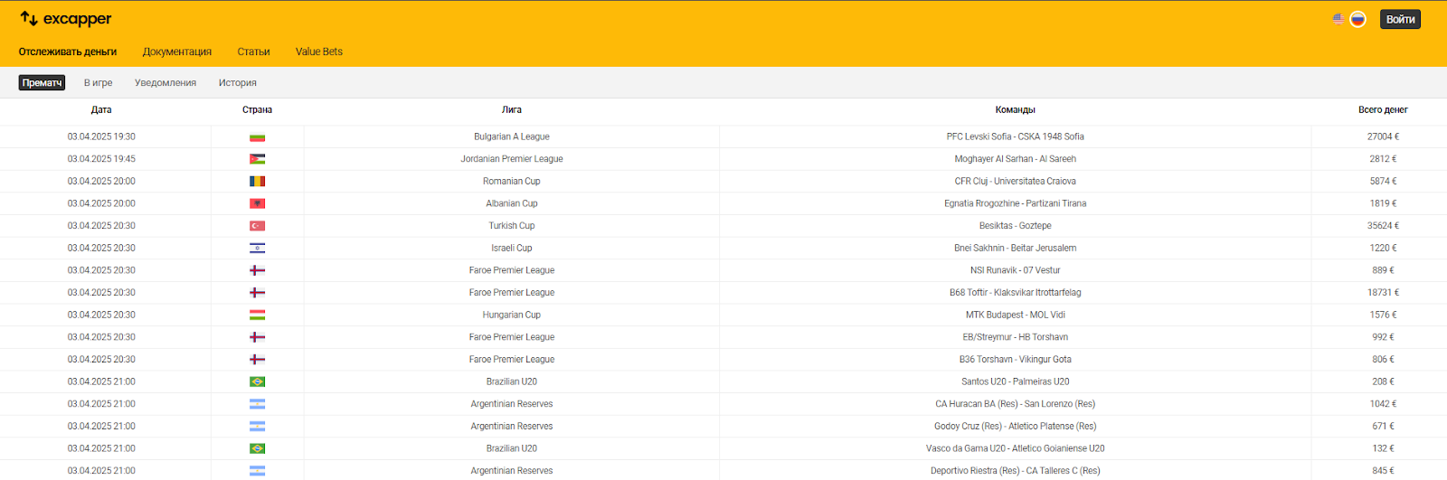Click Faroe flag in B68 Toftir row
Viewport: 1447px width, 480px height.
point(257,293)
